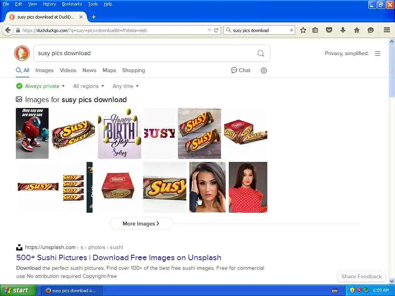Open the File menu
395x296 pixels.
(x=6, y=4)
